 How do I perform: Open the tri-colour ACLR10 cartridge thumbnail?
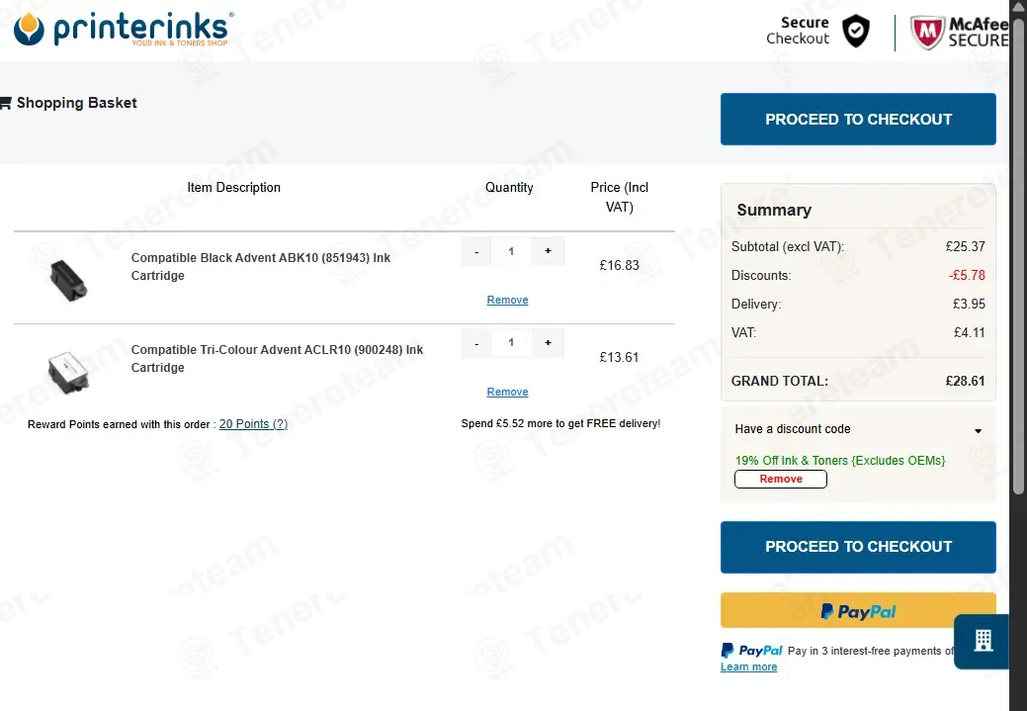pos(68,372)
